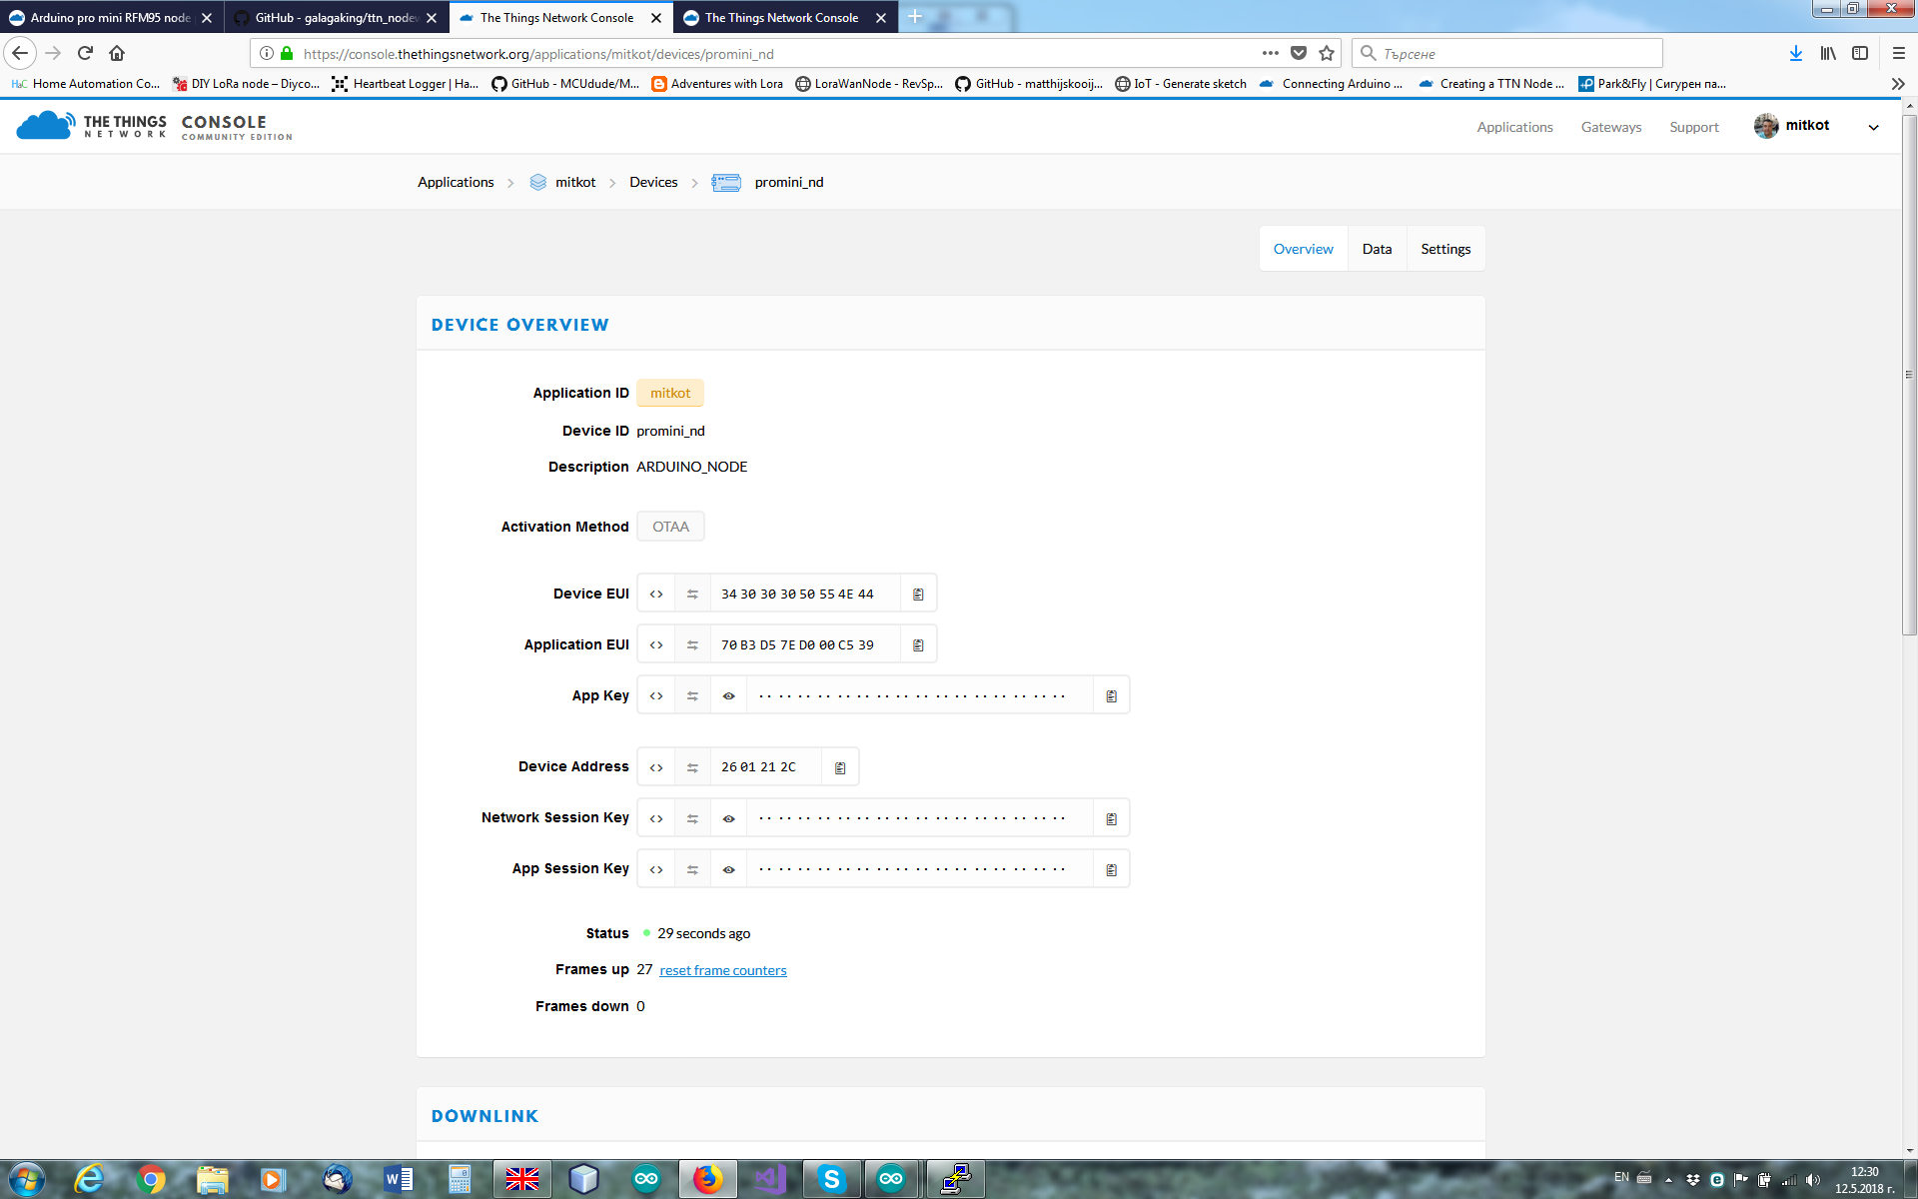The height and width of the screenshot is (1199, 1918).
Task: Open the device Settings tab
Action: [x=1445, y=249]
